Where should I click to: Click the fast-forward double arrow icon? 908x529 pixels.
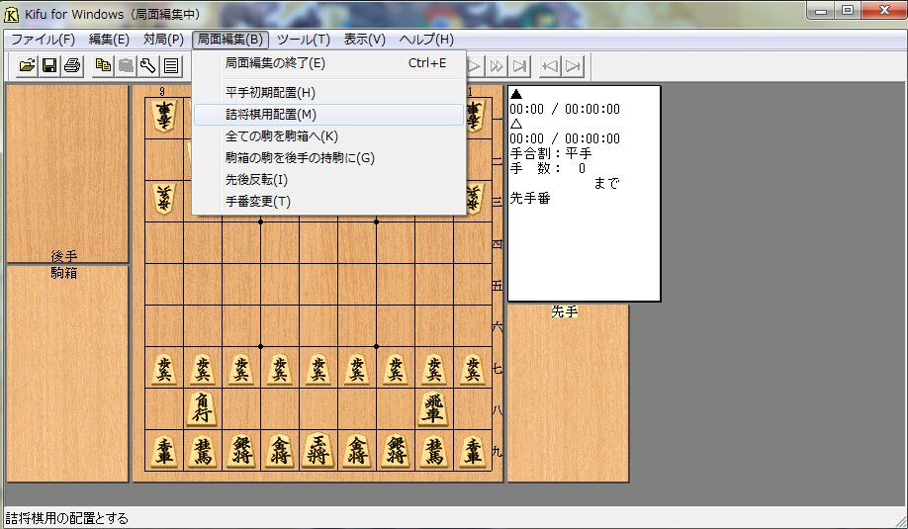click(498, 66)
